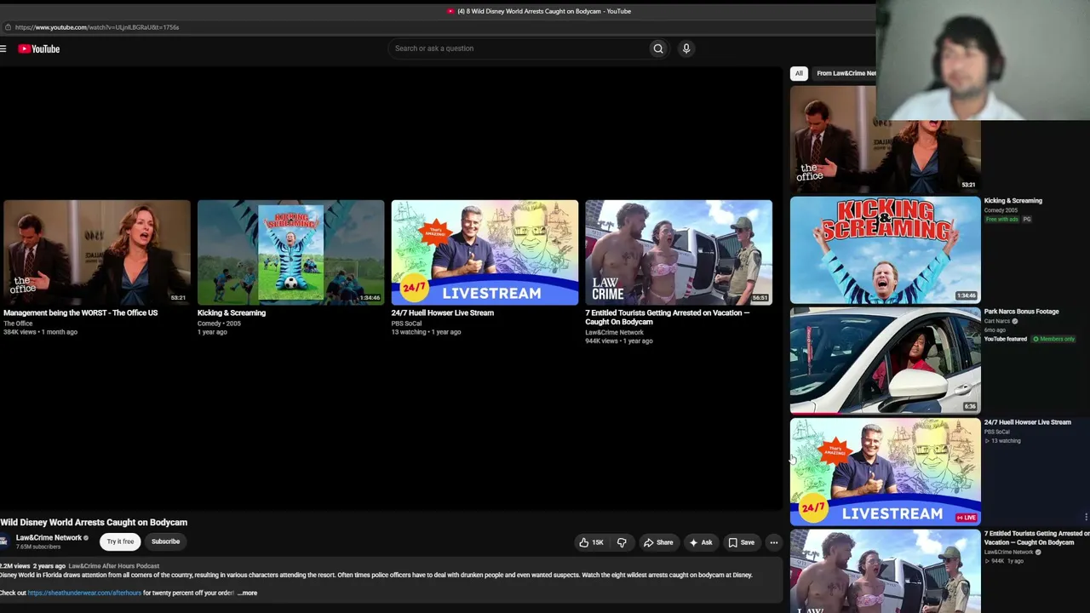Select the From Law&Crime Network chip

(845, 73)
